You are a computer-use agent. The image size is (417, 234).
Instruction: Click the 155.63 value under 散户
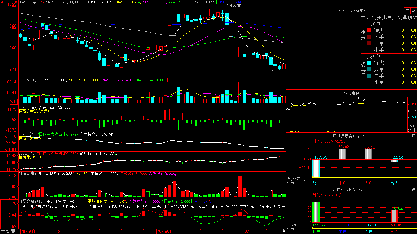click(319, 225)
